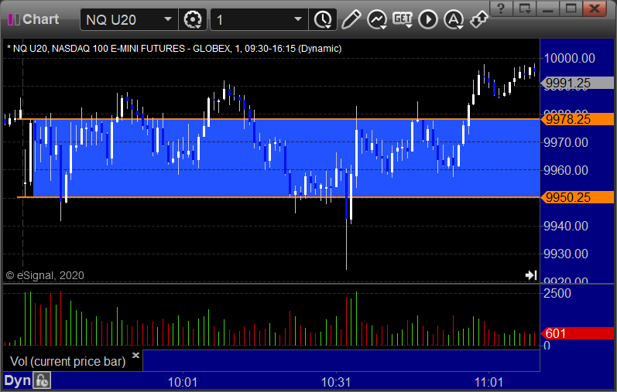Click the symbol field text NQ U20
This screenshot has height=392, width=617.
click(x=111, y=19)
